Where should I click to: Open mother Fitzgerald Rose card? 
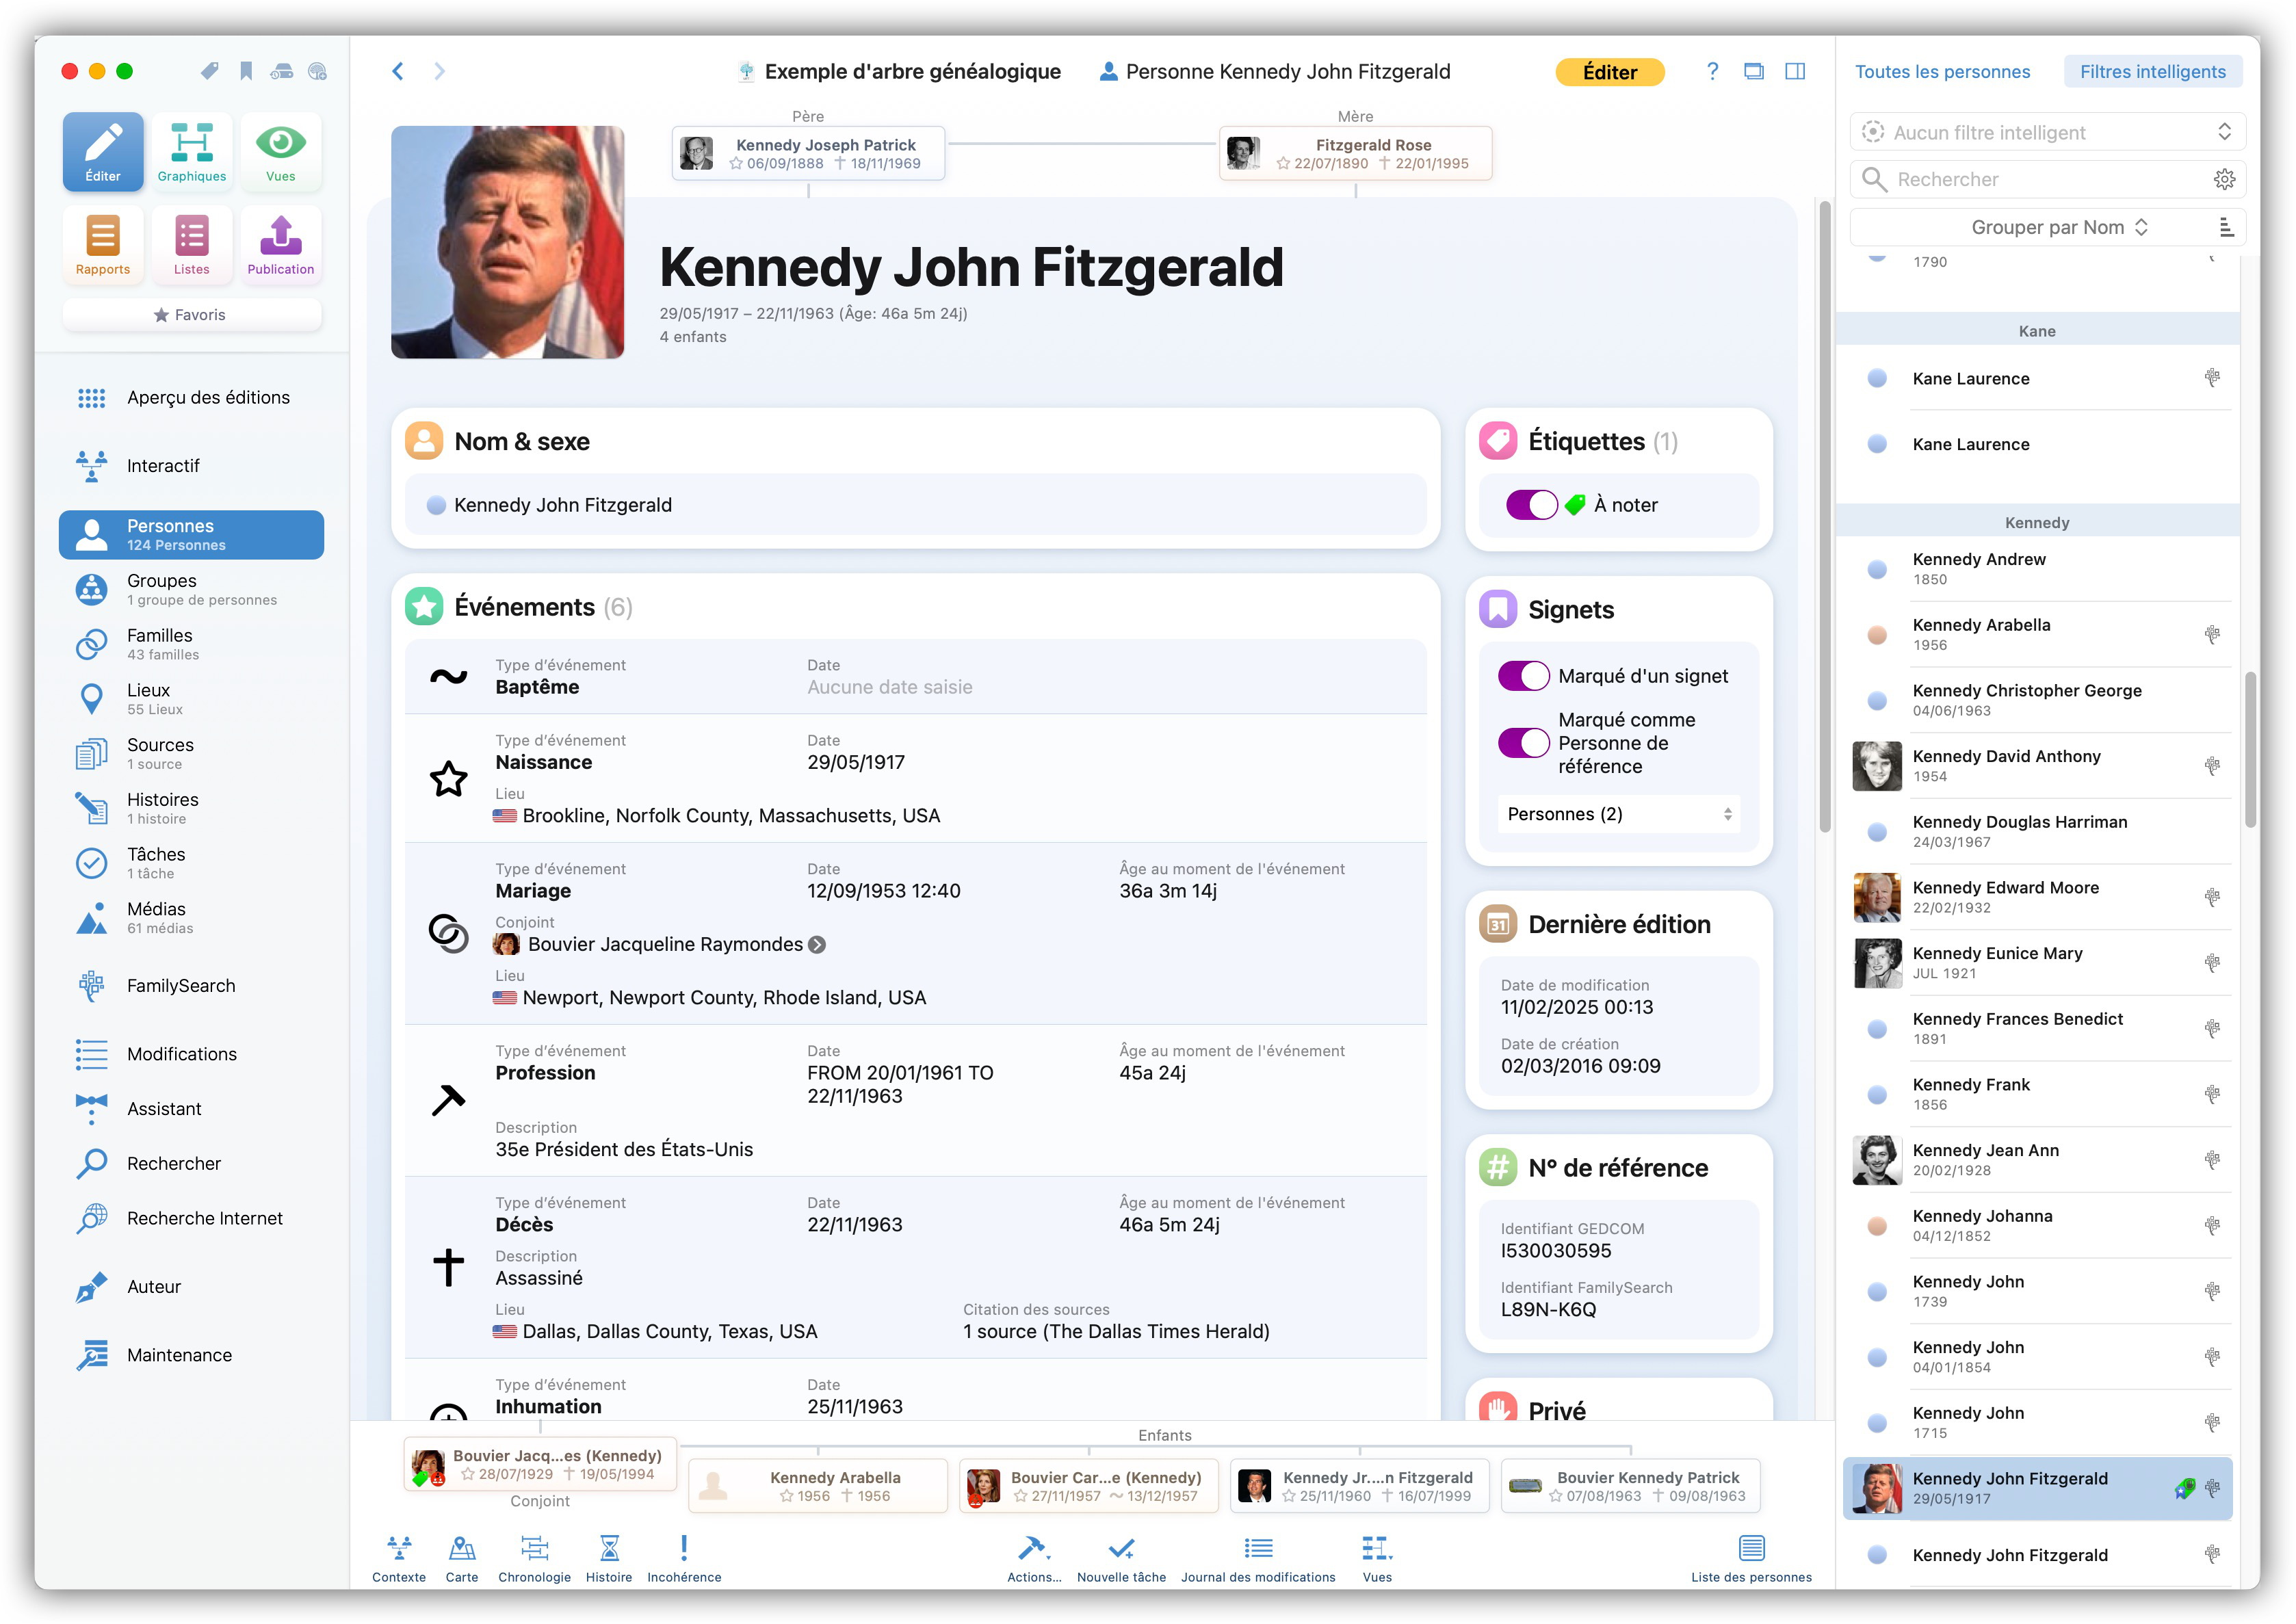1355,153
